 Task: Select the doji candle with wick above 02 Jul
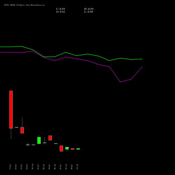pos(44,143)
